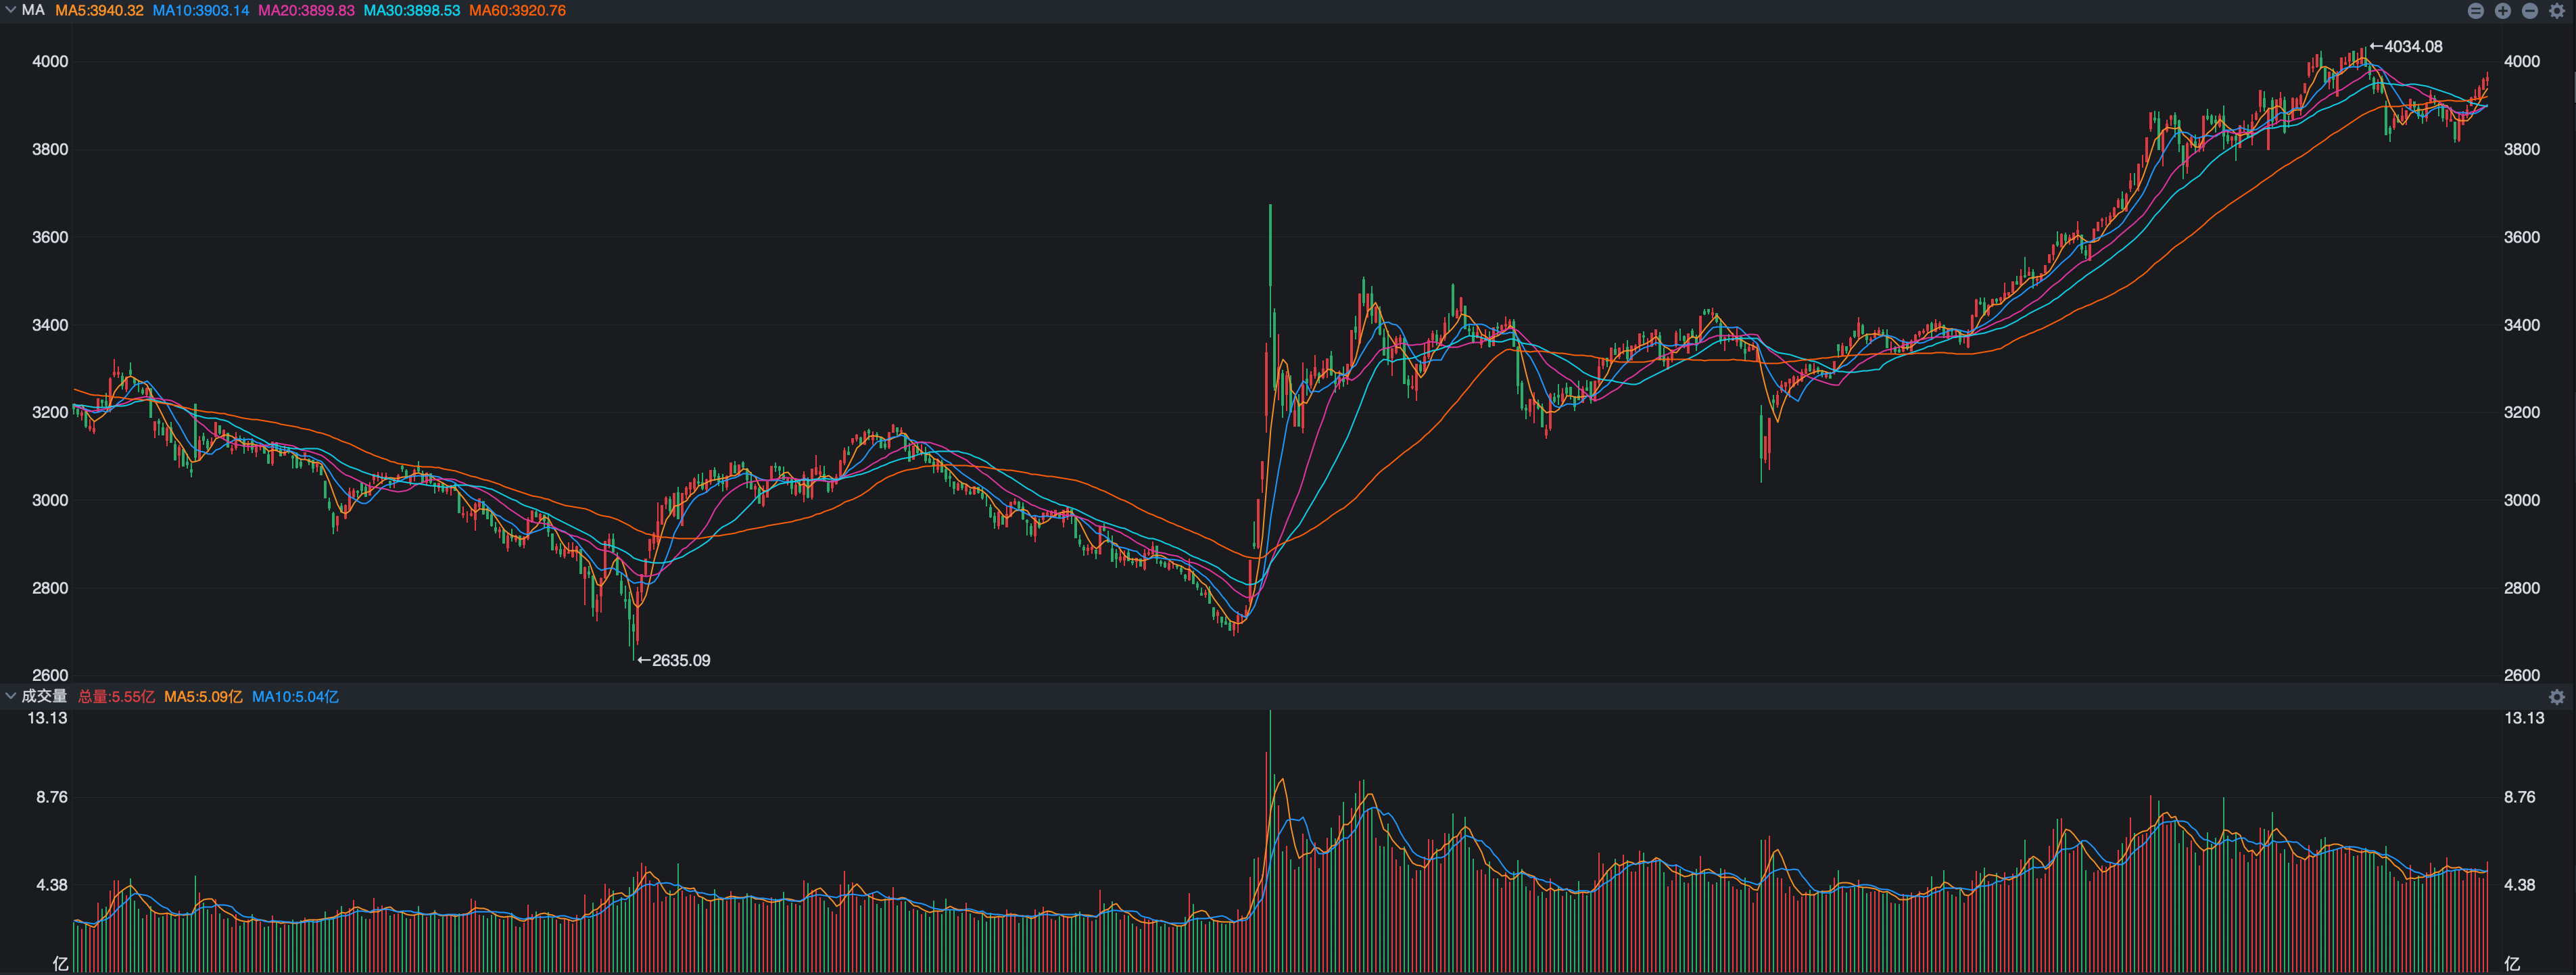Zoom in chart with plus circle icon

click(2502, 11)
